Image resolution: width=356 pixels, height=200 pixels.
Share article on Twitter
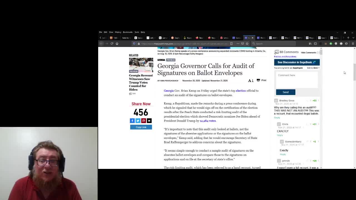[138, 121]
